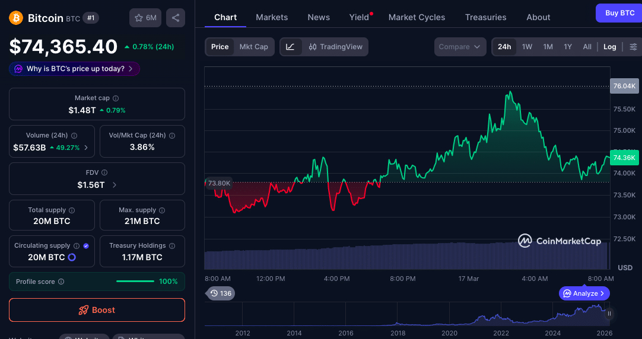Click the 21M BTC max supply value
The height and width of the screenshot is (339, 642).
click(142, 221)
